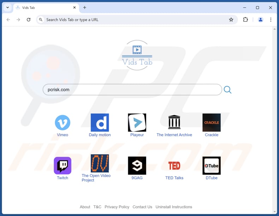Click the TED Talks text link

point(174,178)
